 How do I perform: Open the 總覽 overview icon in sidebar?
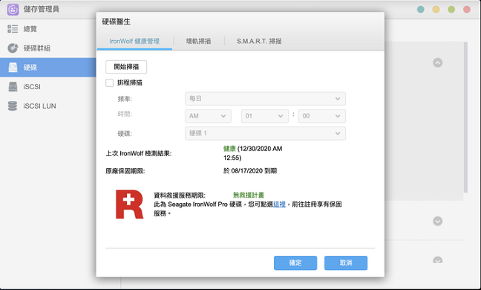13,29
